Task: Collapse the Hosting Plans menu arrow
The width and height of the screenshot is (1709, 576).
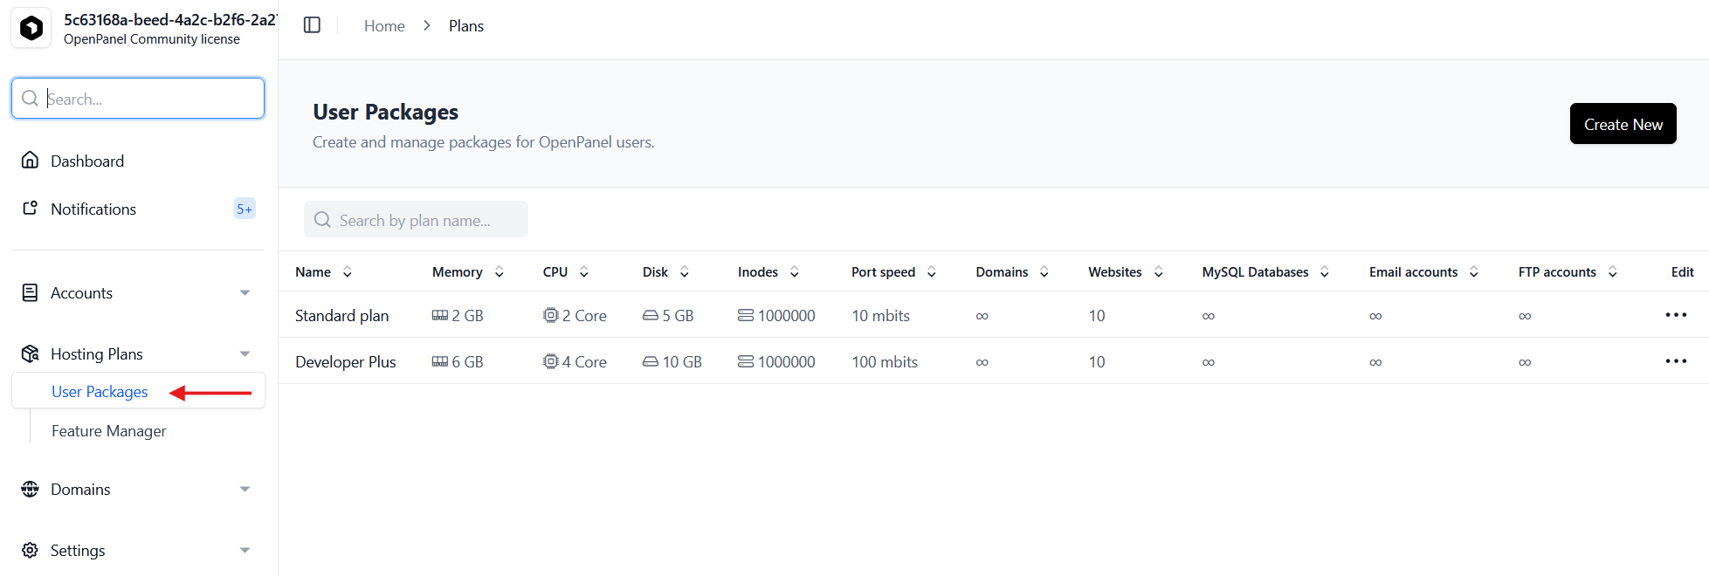Action: click(x=245, y=354)
